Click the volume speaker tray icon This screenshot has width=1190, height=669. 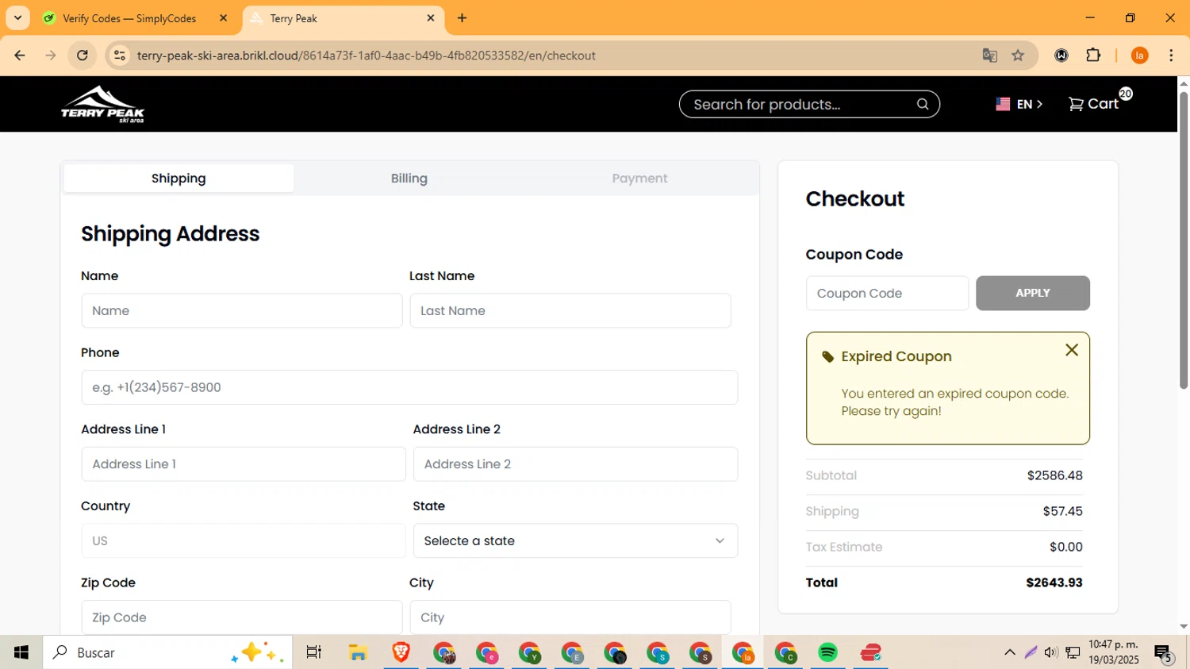coord(1051,652)
